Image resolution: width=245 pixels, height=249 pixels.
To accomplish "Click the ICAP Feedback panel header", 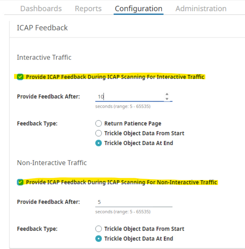I will 42,28.
